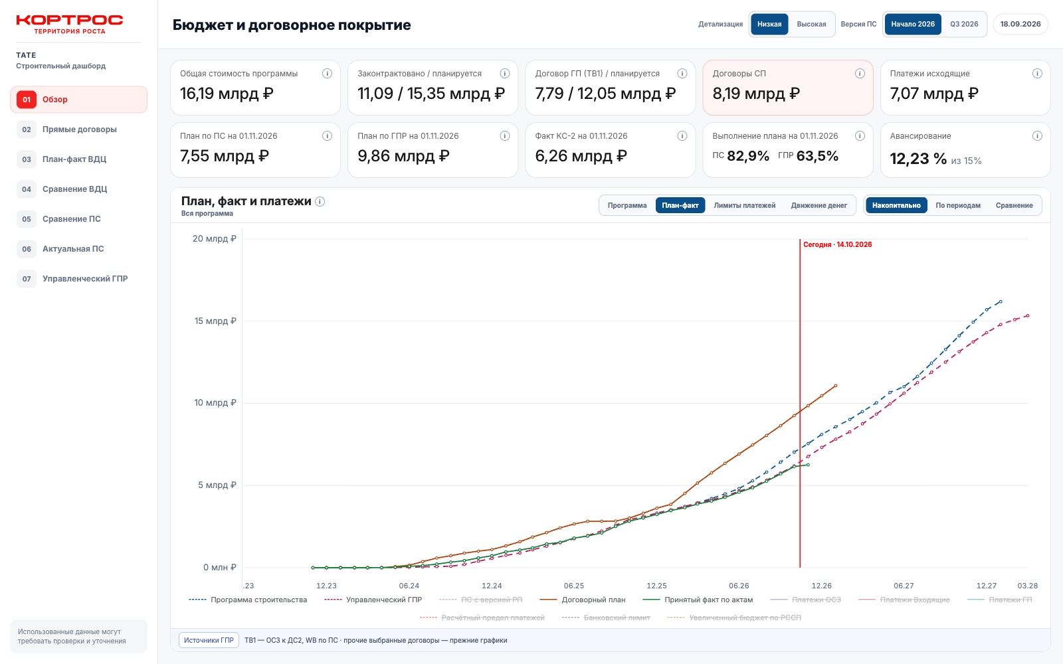Open Сравнение ВДЦ page
1063x664 pixels.
point(78,189)
